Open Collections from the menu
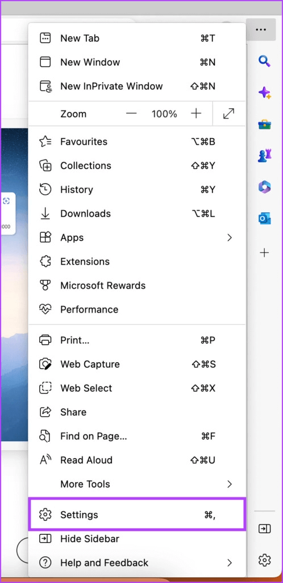The image size is (283, 583). (137, 166)
